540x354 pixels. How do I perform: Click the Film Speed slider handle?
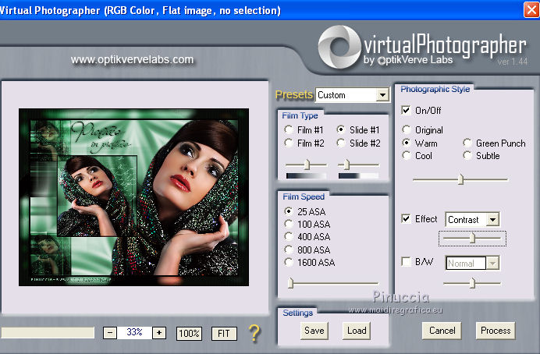(x=290, y=283)
